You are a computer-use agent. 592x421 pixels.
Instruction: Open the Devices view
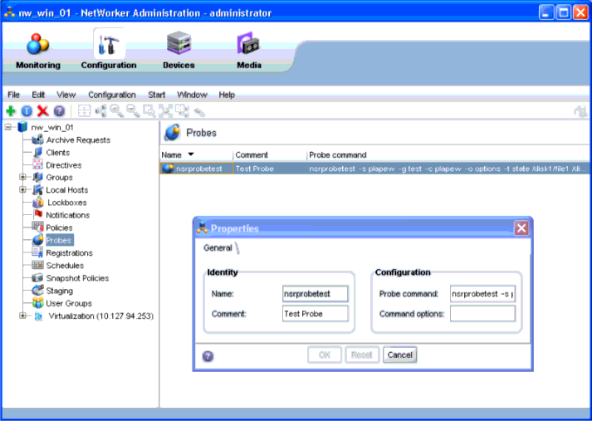click(179, 51)
